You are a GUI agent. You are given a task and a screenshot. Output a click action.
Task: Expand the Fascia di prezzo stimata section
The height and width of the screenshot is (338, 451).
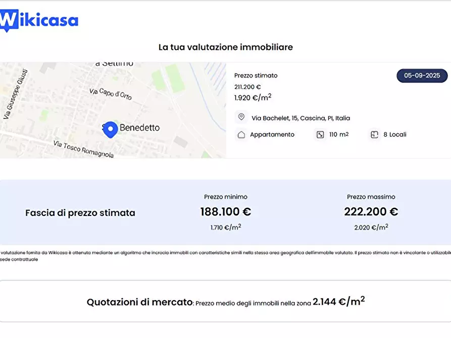(x=80, y=212)
